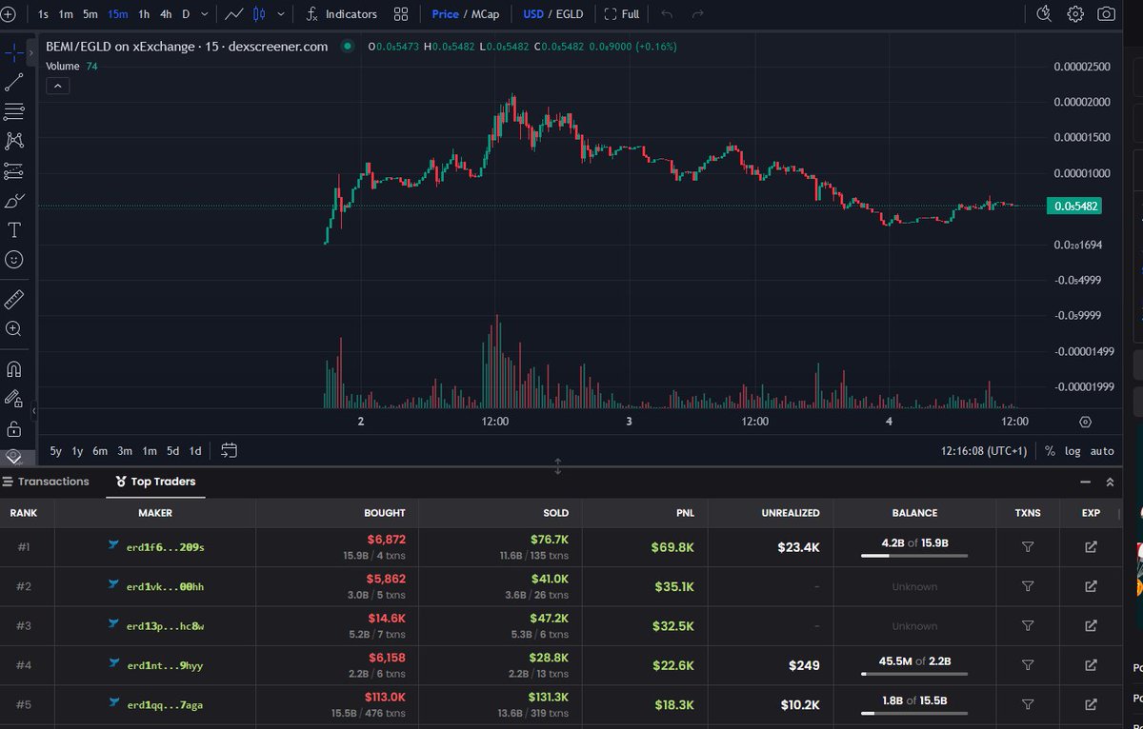The height and width of the screenshot is (729, 1143).
Task: Open price axis settings gear
Action: tap(1086, 422)
